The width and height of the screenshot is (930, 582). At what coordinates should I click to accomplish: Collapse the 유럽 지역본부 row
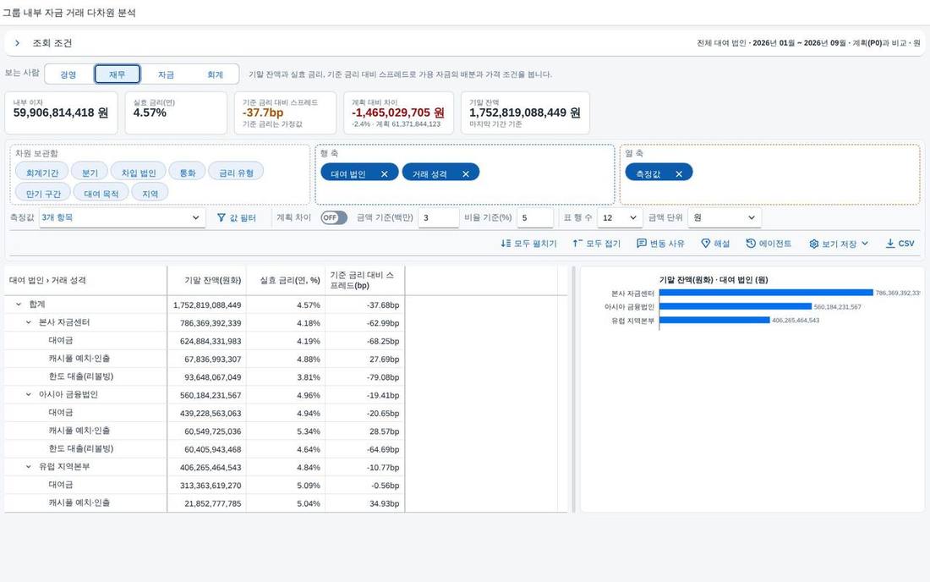[29, 467]
